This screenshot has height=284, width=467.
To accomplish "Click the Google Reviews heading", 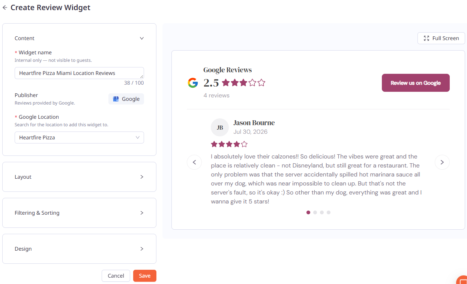I will click(228, 70).
